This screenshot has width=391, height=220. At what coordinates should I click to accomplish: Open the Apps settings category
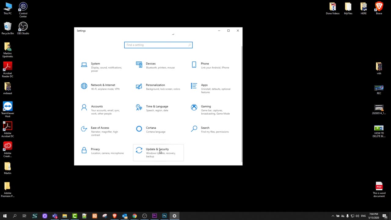pos(213,88)
